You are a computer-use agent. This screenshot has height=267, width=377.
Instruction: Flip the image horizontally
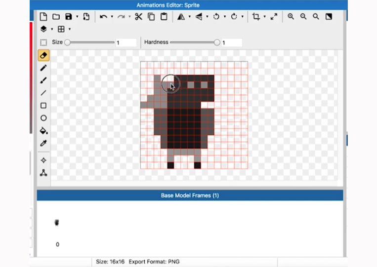[181, 17]
